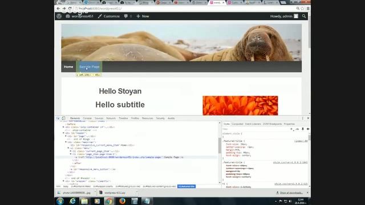Click the new style rule plus icon
Image resolution: width=365 pixels, height=205 pixels.
pos(291,129)
